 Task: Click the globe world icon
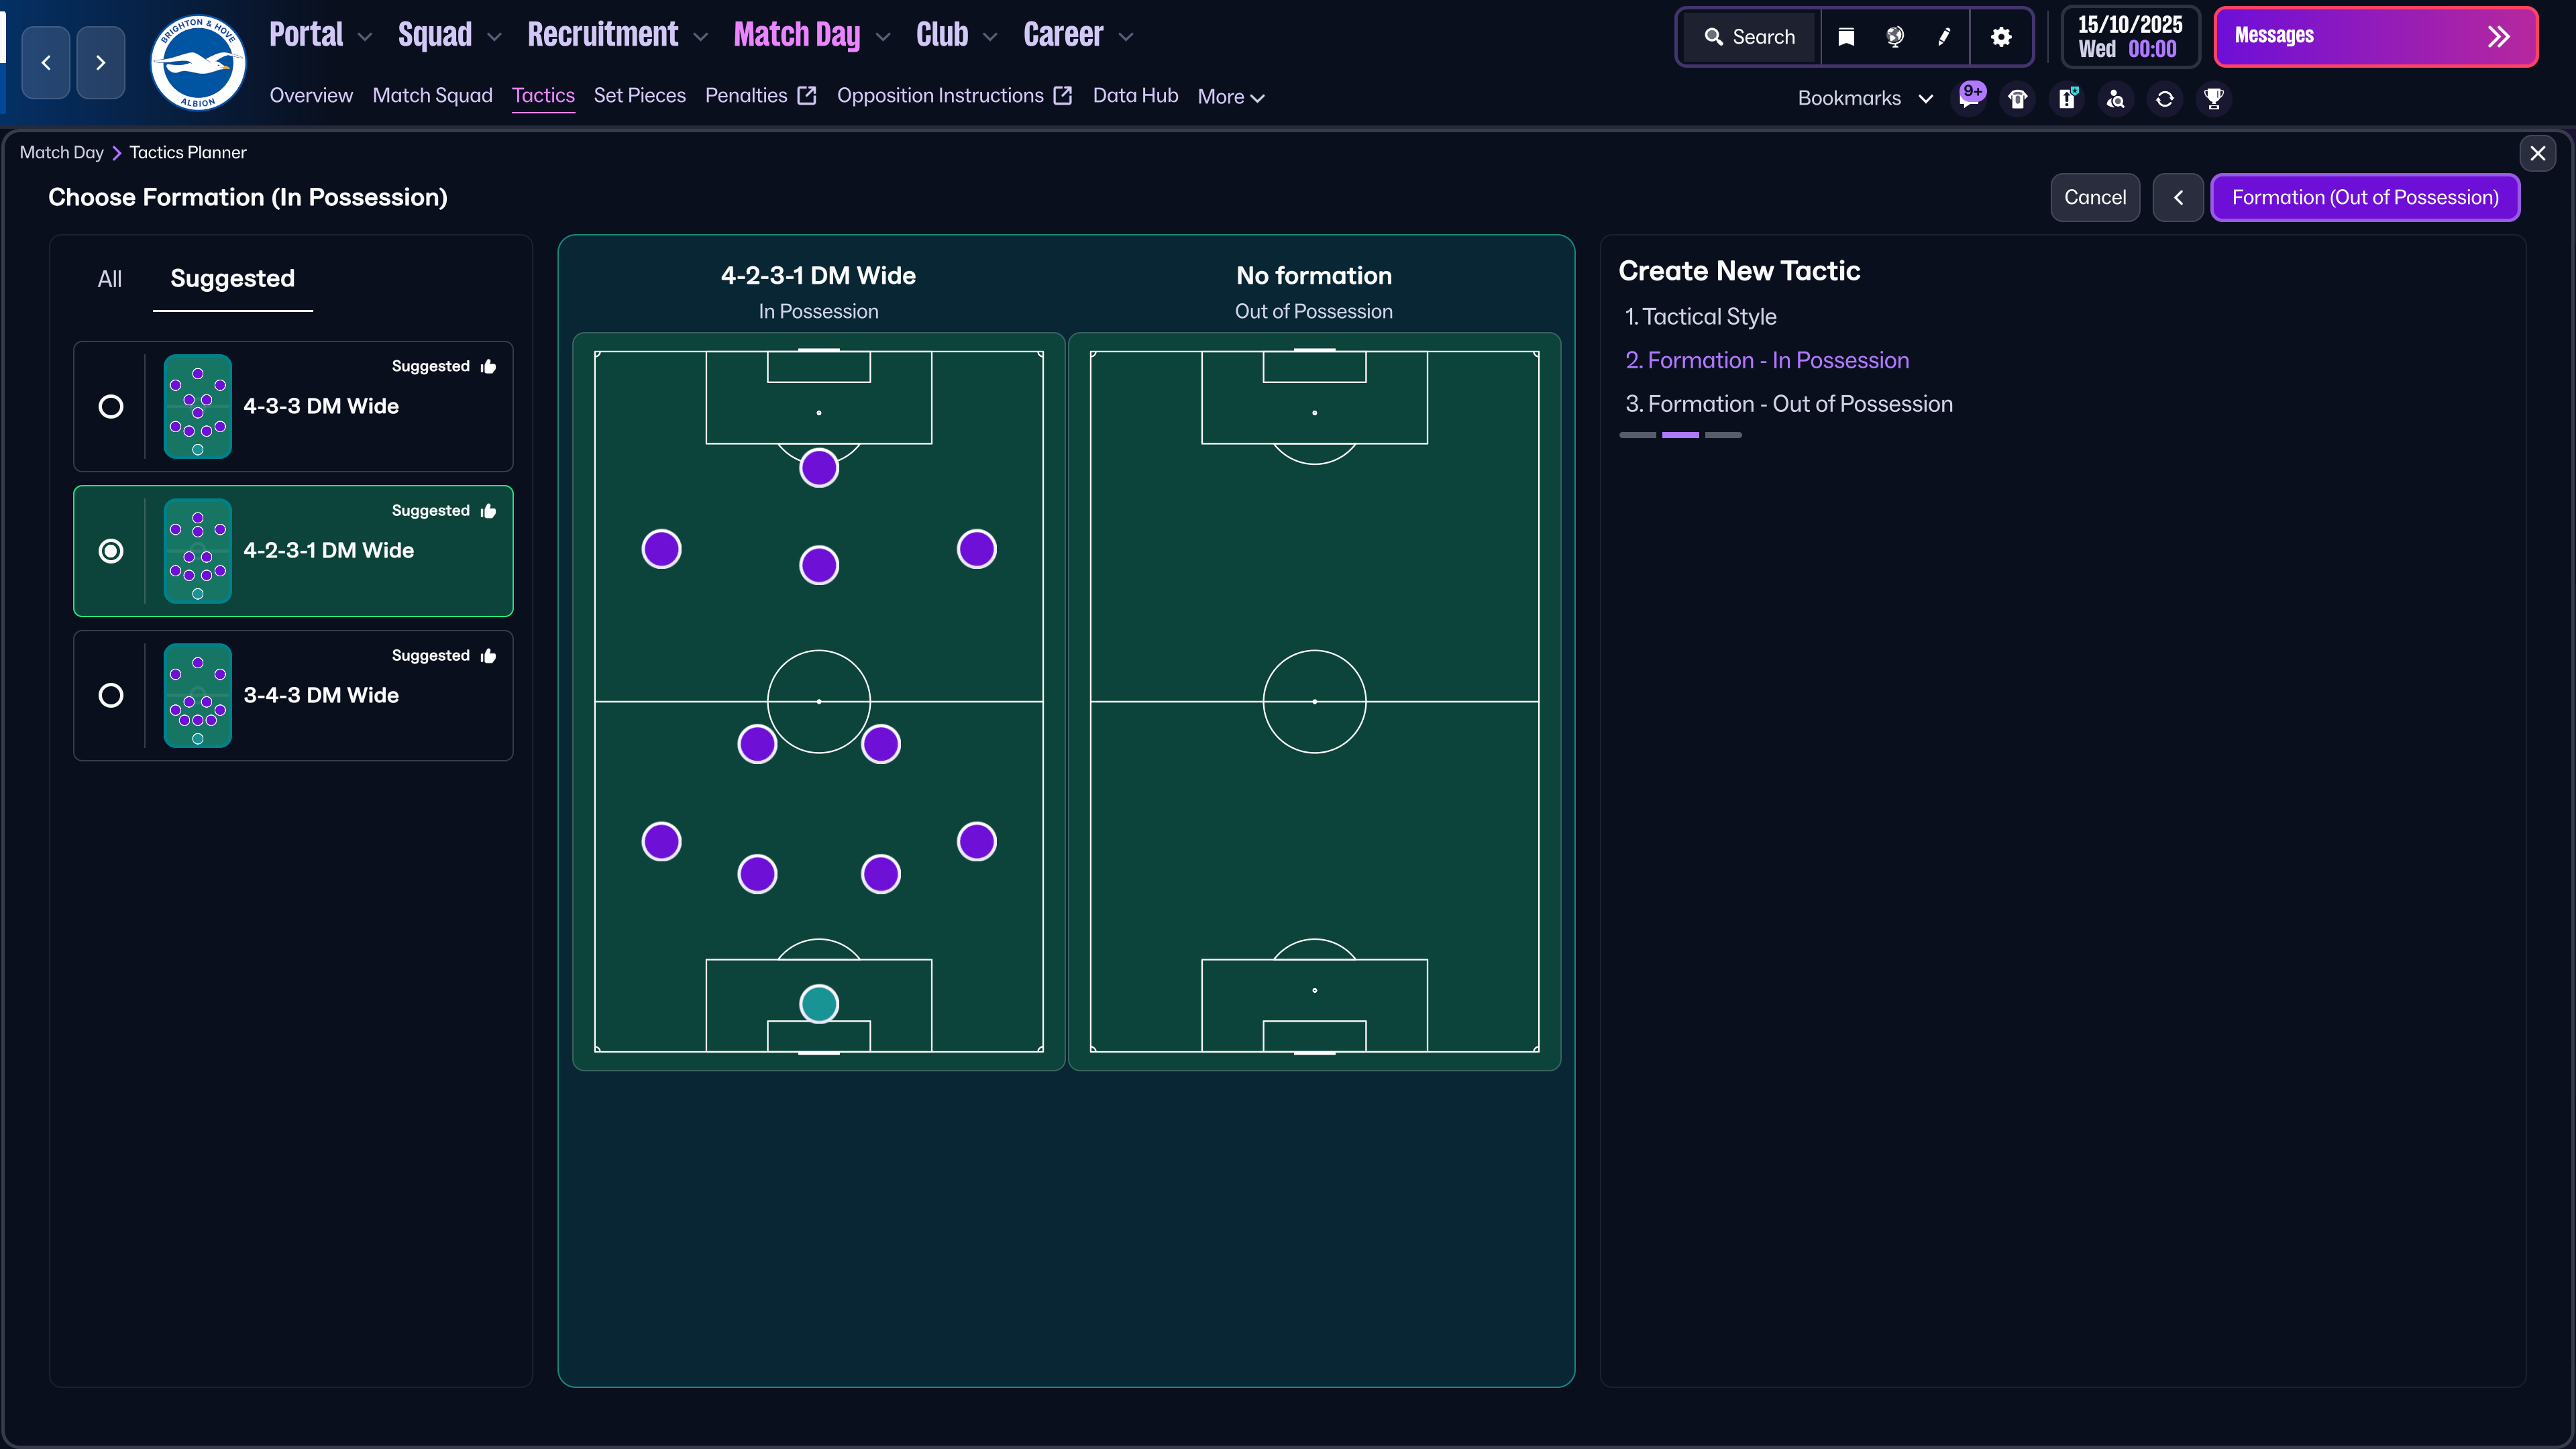pyautogui.click(x=1894, y=37)
